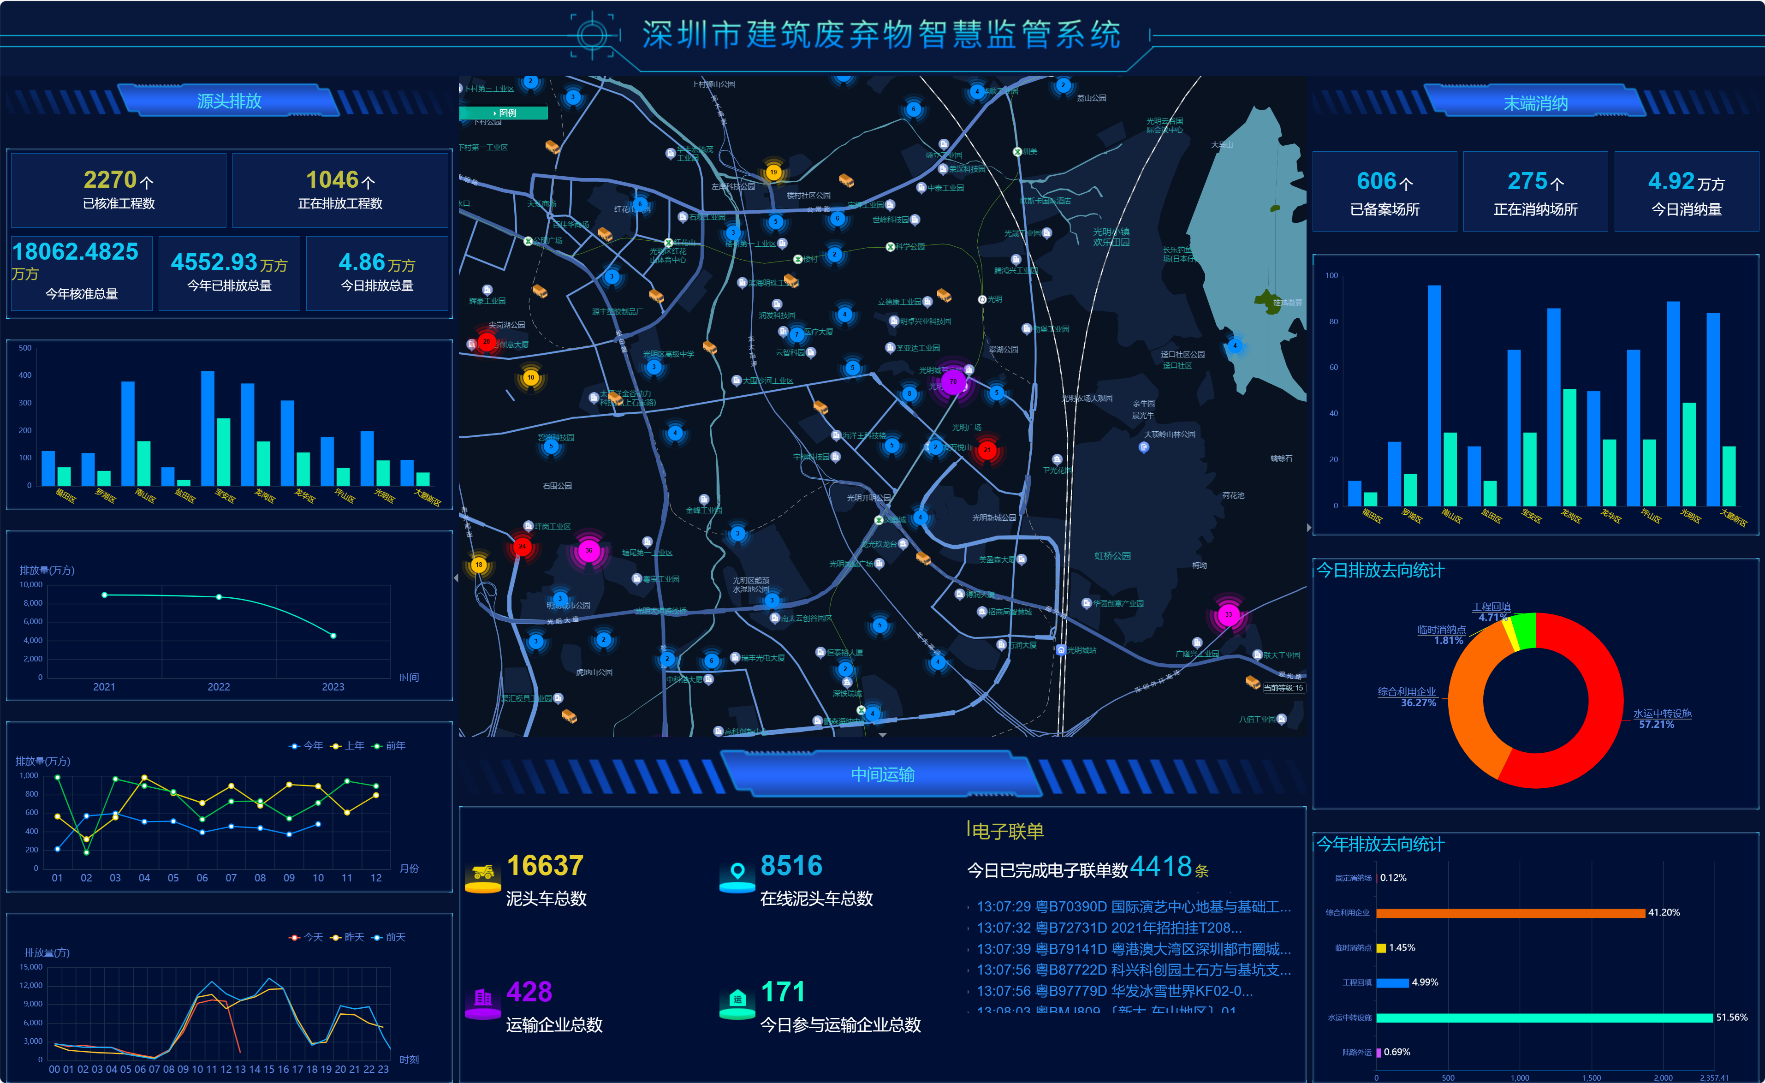Select the purple cluster marker labeled 70
The image size is (1765, 1083).
tap(953, 382)
